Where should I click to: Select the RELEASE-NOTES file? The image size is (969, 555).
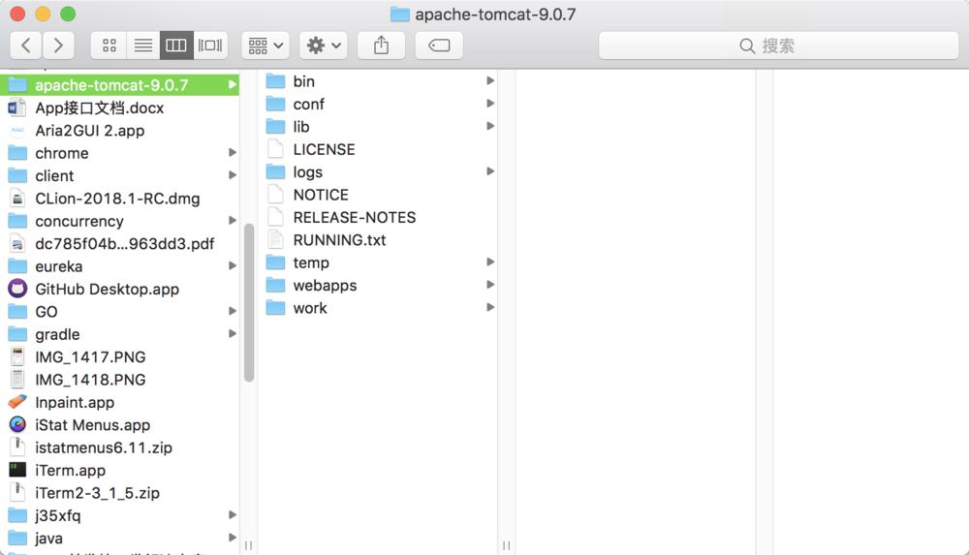[377, 217]
